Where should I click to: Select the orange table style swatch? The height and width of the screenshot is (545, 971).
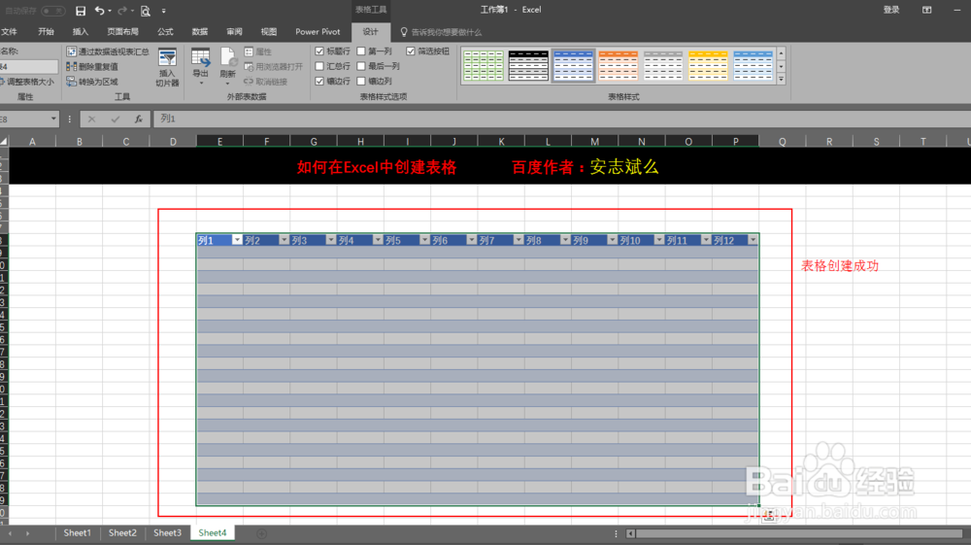[618, 66]
